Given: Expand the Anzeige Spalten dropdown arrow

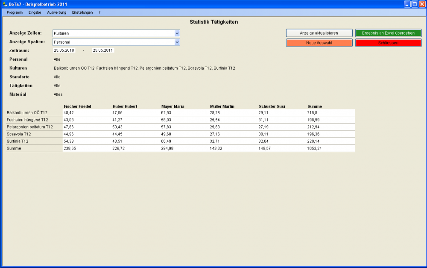Looking at the screenshot, I should 177,42.
